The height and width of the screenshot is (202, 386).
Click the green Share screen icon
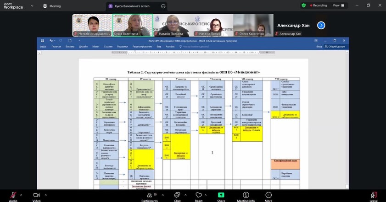pos(221,194)
